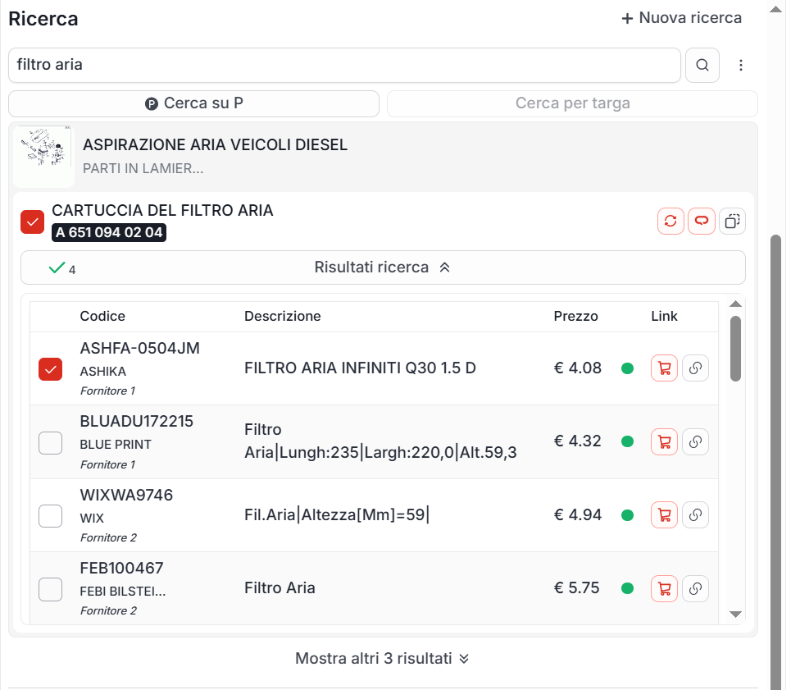Uncheck the ASHFA-0504JM row checkbox
The height and width of the screenshot is (690, 791).
[x=51, y=369]
